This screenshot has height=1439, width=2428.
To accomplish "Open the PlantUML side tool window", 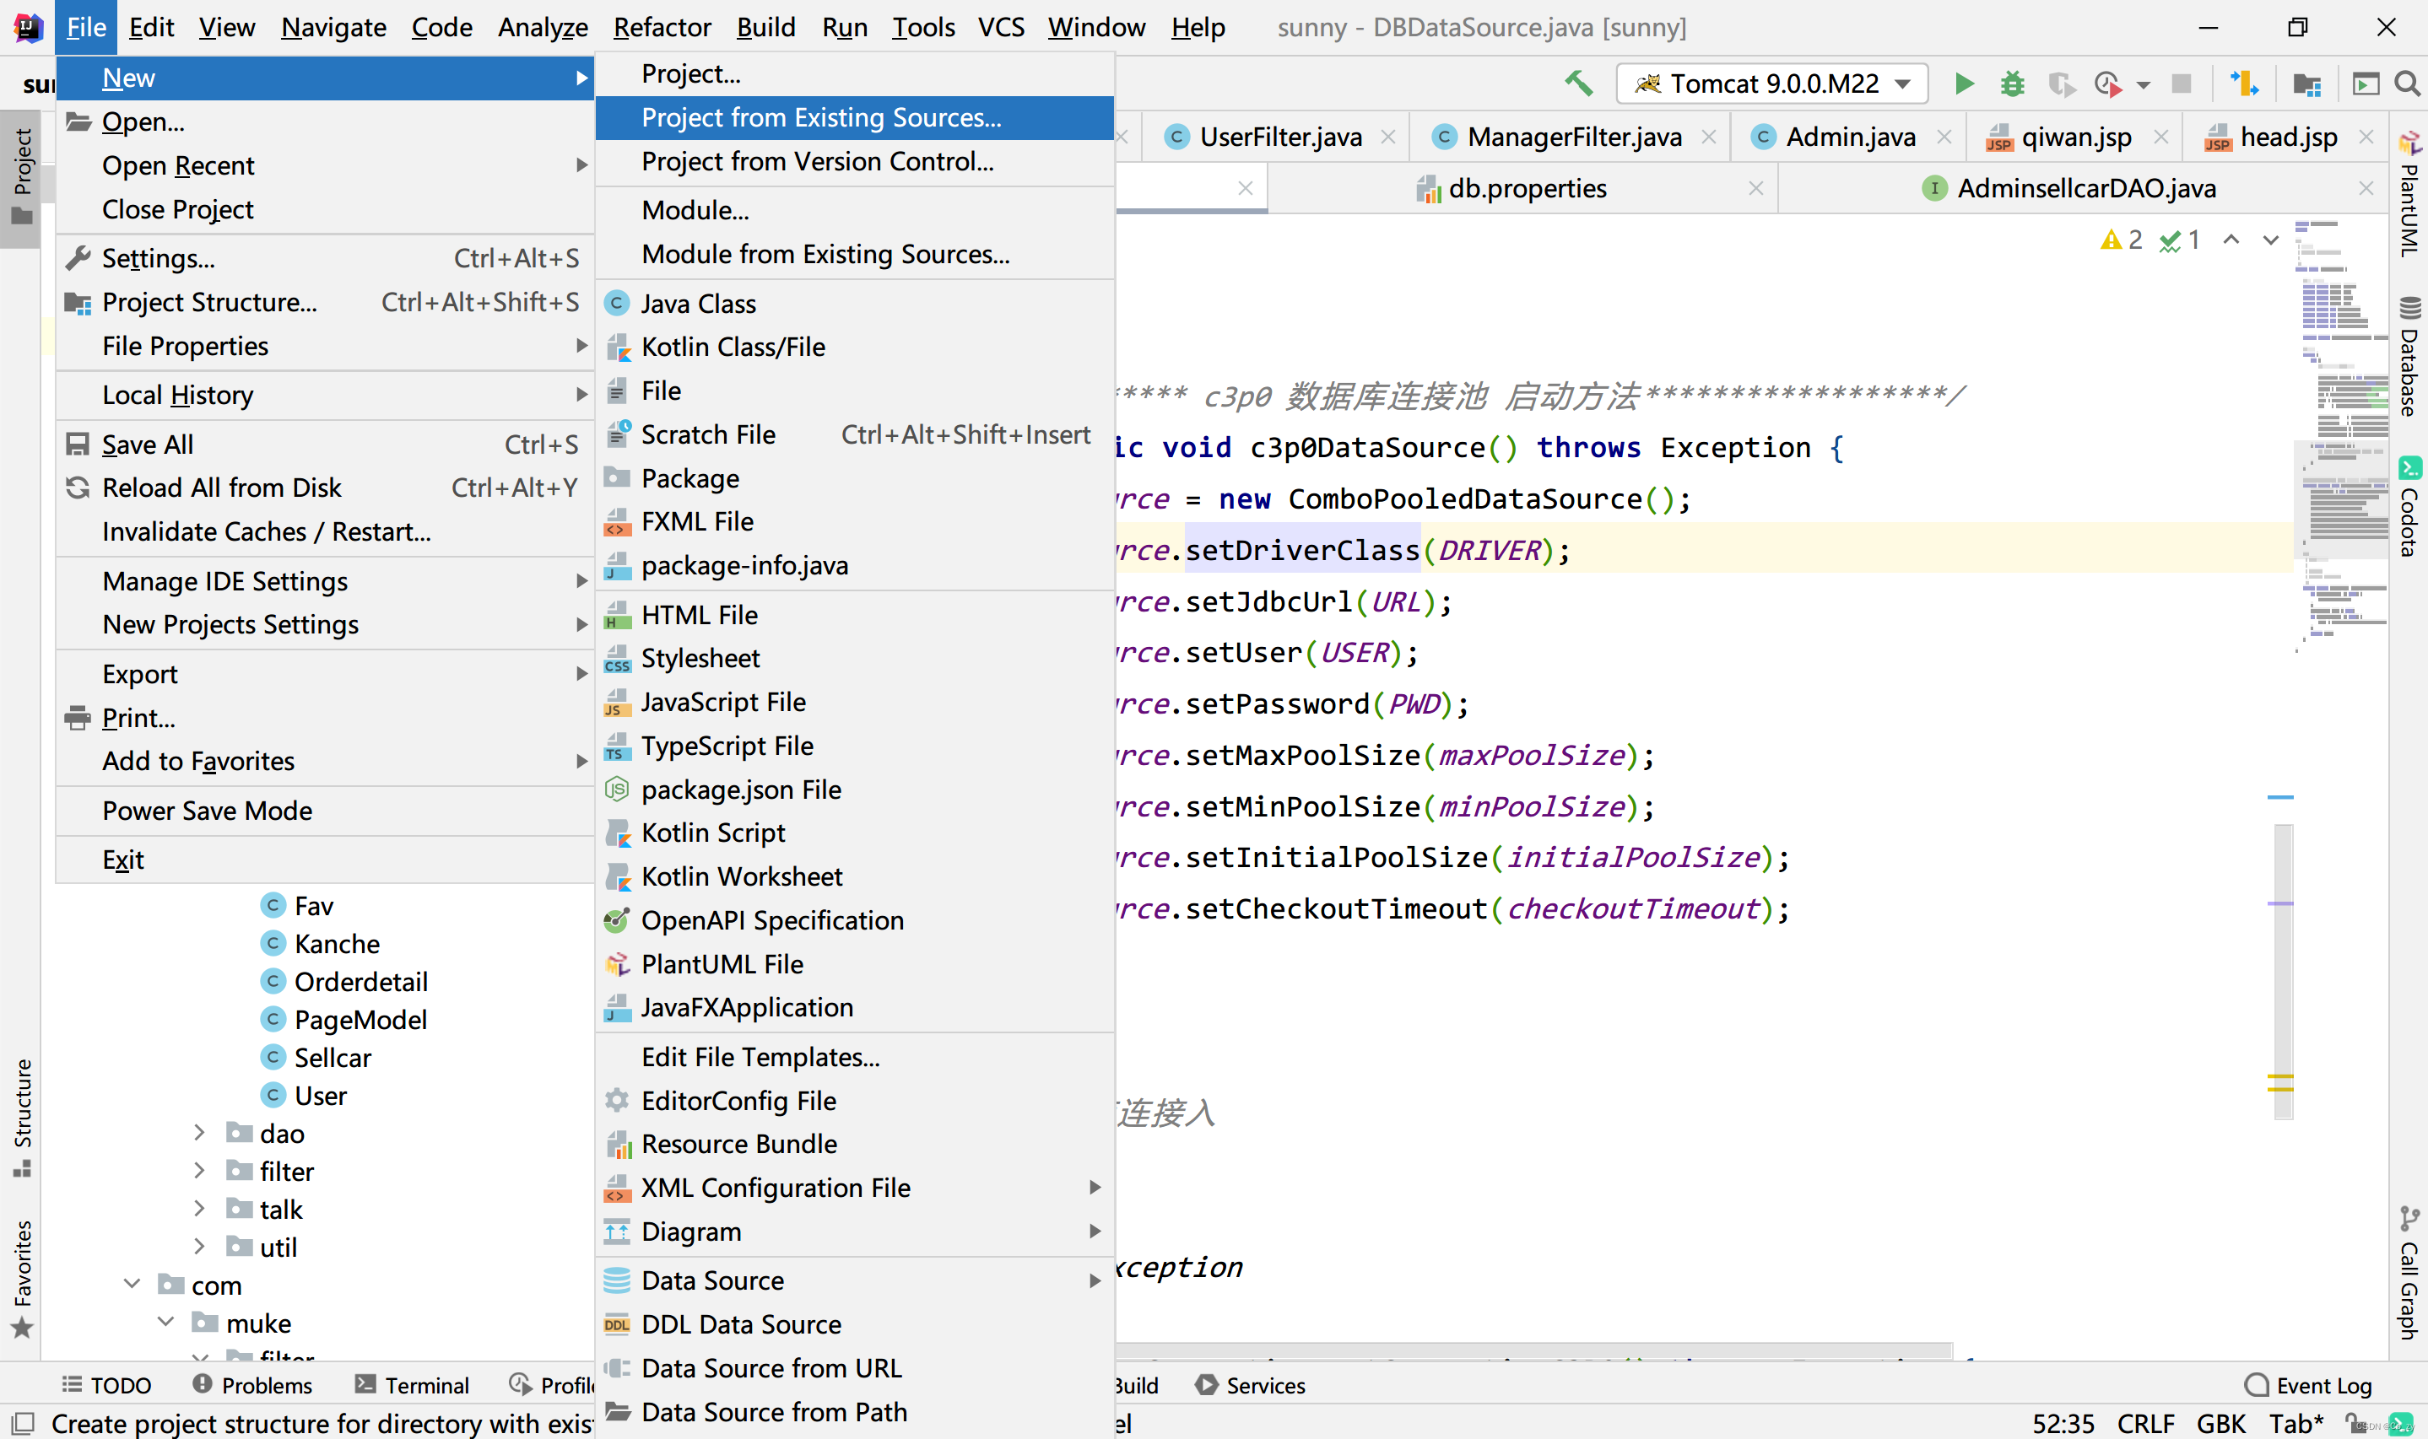I will pyautogui.click(x=2409, y=194).
